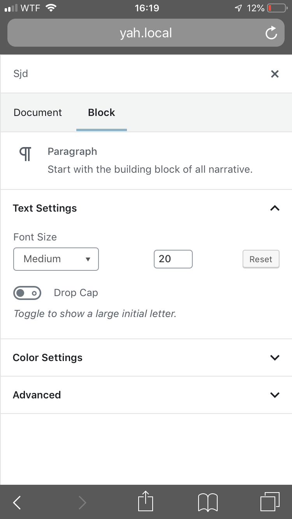
Task: Show open tabs via Safari tabs icon
Action: coord(269,502)
